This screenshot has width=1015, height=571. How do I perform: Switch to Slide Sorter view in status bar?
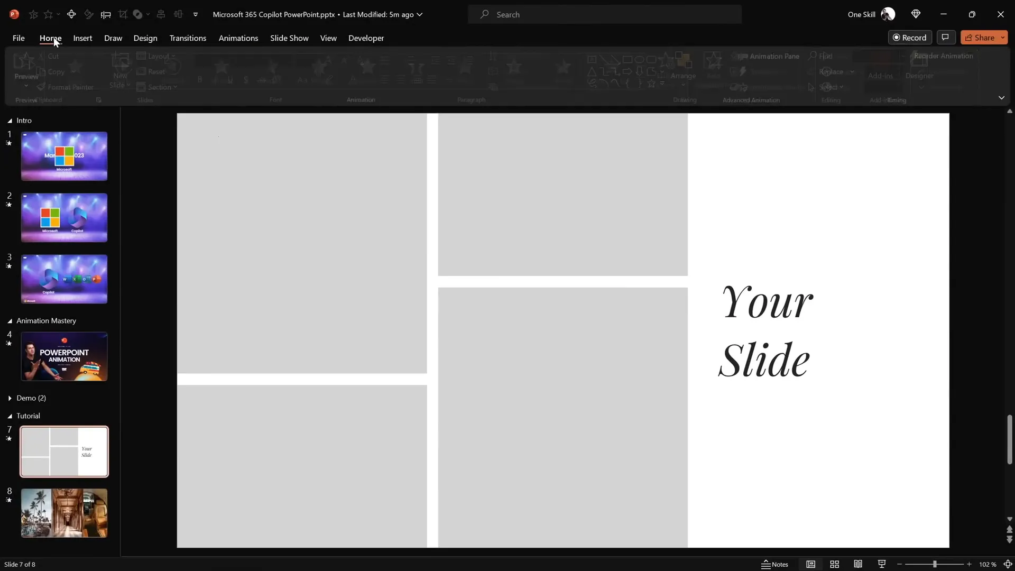834,564
